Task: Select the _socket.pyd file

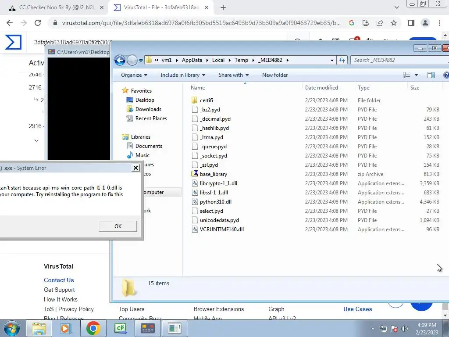Action: pyautogui.click(x=214, y=156)
